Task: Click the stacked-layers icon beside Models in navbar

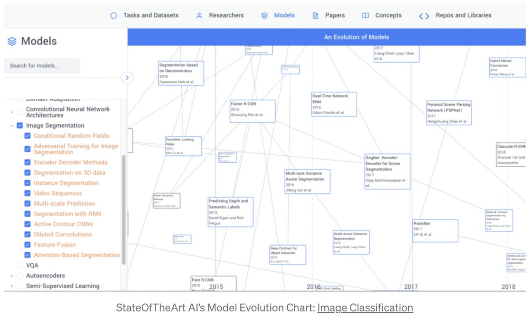Action: (x=264, y=15)
